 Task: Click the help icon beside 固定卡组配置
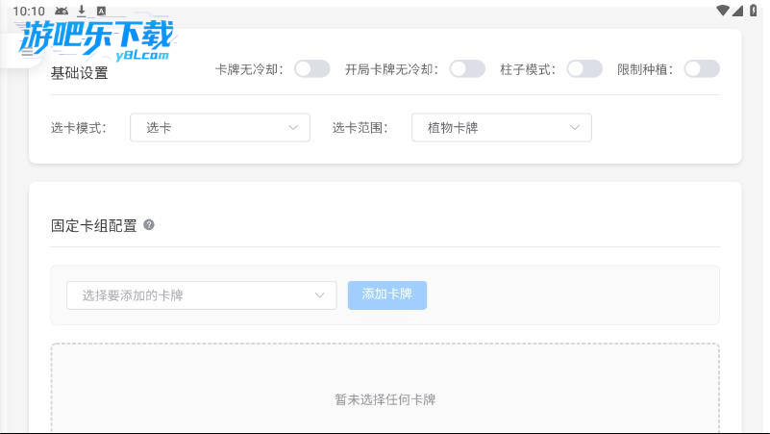pyautogui.click(x=149, y=225)
